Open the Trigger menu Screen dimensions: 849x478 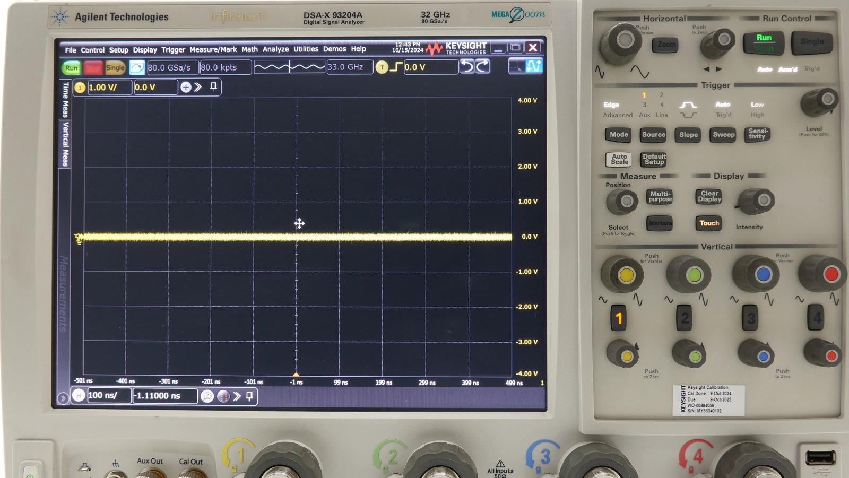(173, 50)
